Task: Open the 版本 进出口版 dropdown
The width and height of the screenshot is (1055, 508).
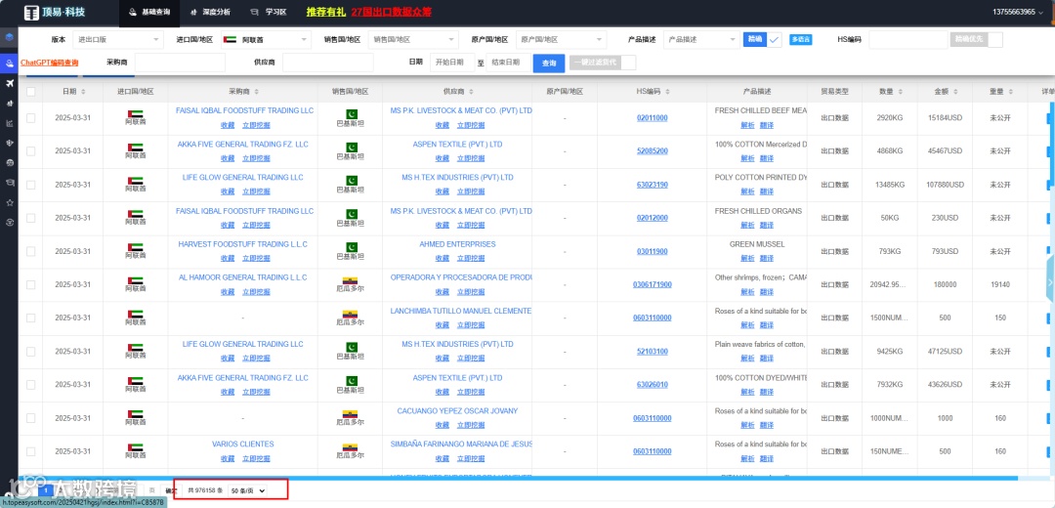Action: [118, 40]
